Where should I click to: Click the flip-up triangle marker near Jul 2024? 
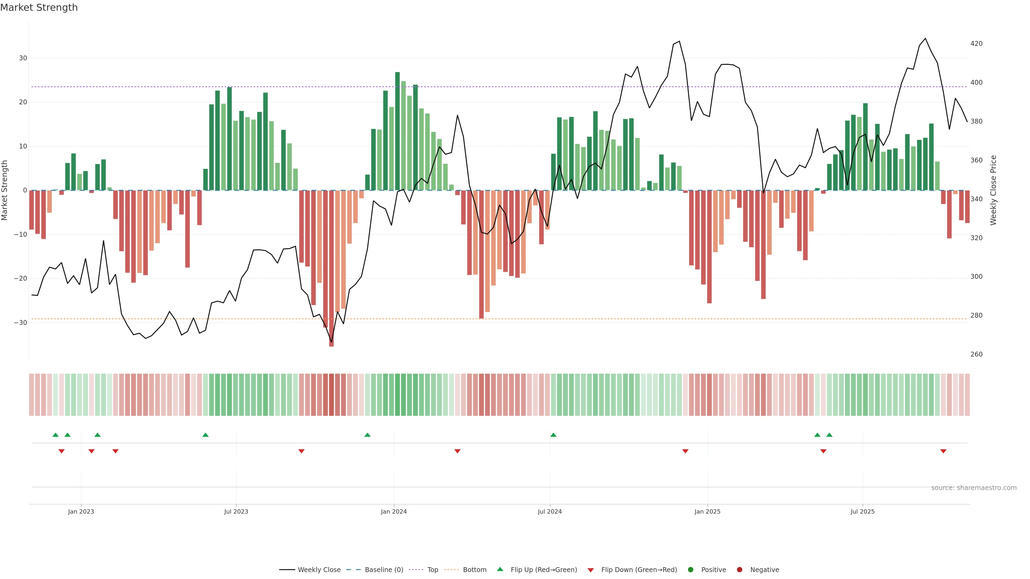click(553, 435)
